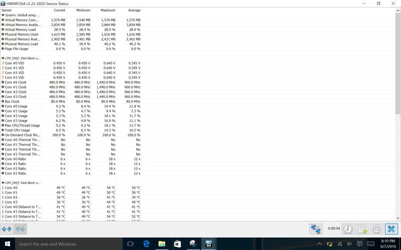Select the 'Core #3 Ratio' row
This screenshot has height=250, width=401.
71,173
